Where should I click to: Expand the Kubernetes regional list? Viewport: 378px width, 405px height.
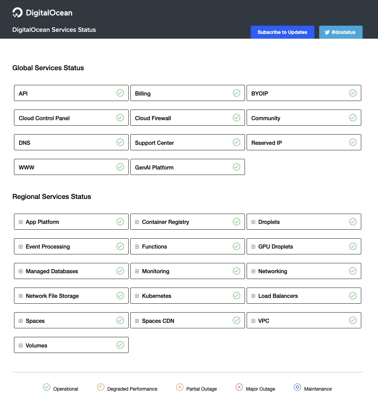pyautogui.click(x=137, y=296)
